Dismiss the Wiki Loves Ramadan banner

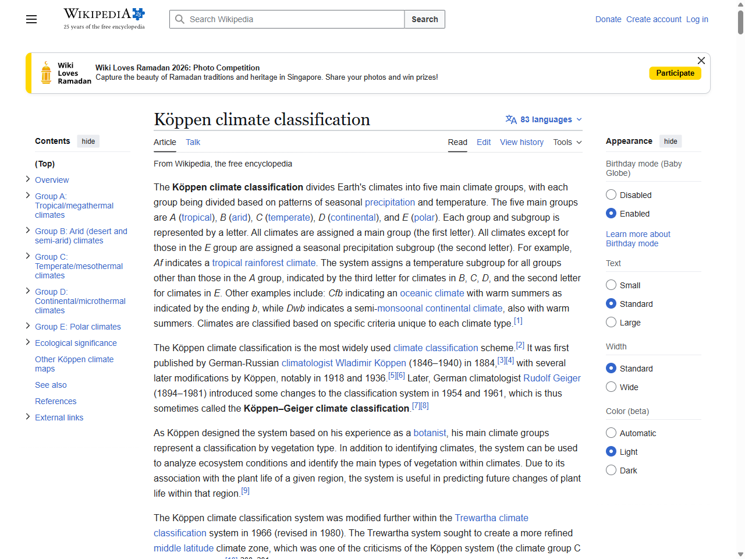click(x=701, y=61)
